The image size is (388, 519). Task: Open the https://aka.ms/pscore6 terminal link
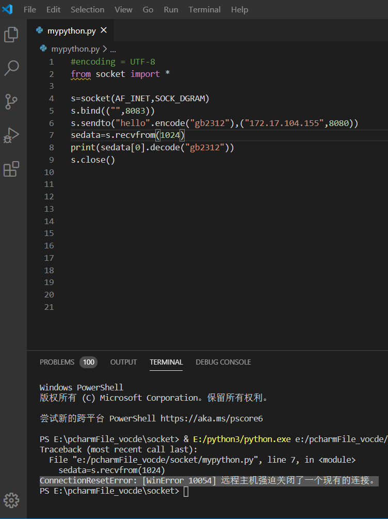[212, 418]
